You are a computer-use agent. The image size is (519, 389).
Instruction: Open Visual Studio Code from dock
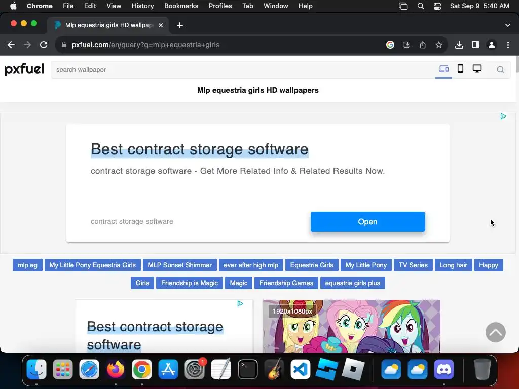pyautogui.click(x=301, y=369)
